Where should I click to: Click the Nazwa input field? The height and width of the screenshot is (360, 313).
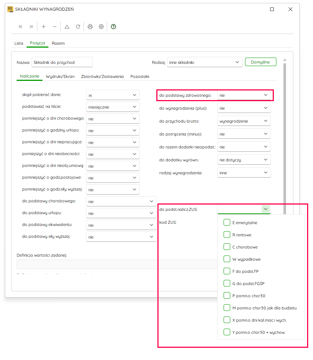(62, 62)
